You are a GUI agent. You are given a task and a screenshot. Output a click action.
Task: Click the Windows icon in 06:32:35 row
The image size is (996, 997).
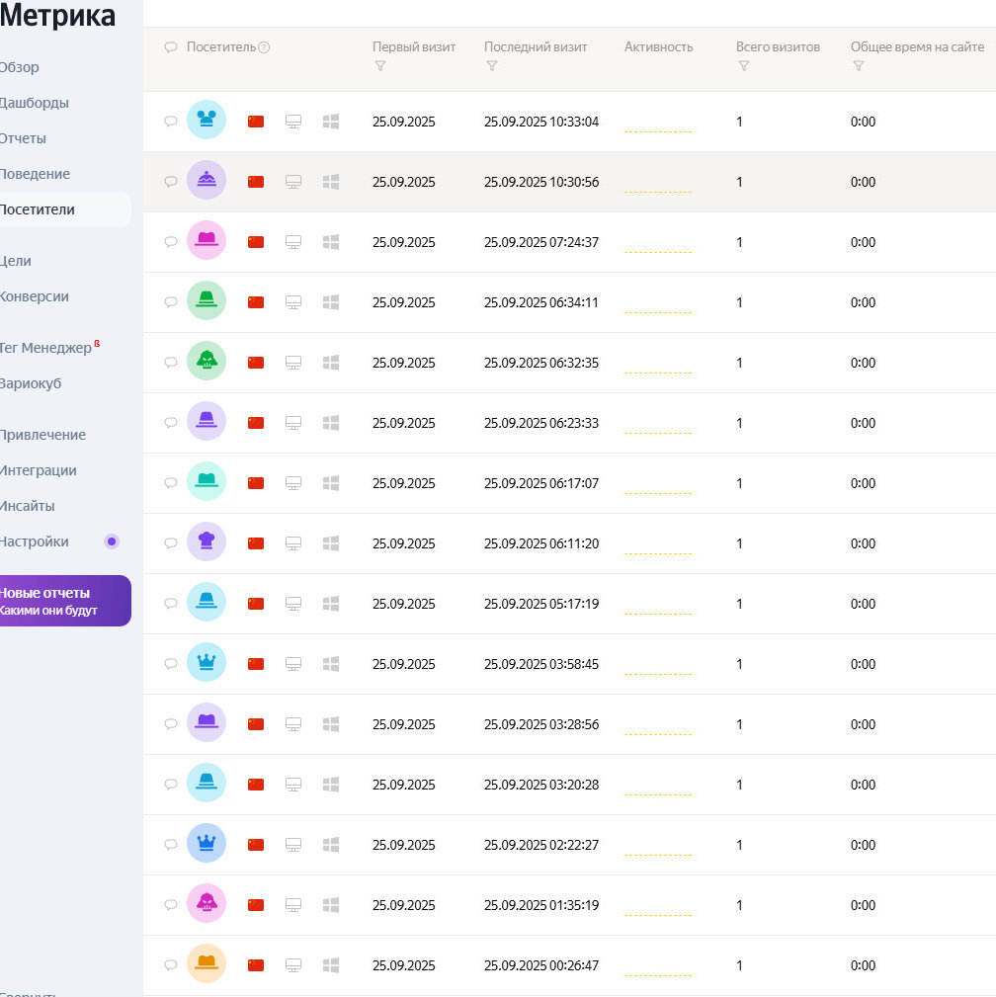click(331, 363)
